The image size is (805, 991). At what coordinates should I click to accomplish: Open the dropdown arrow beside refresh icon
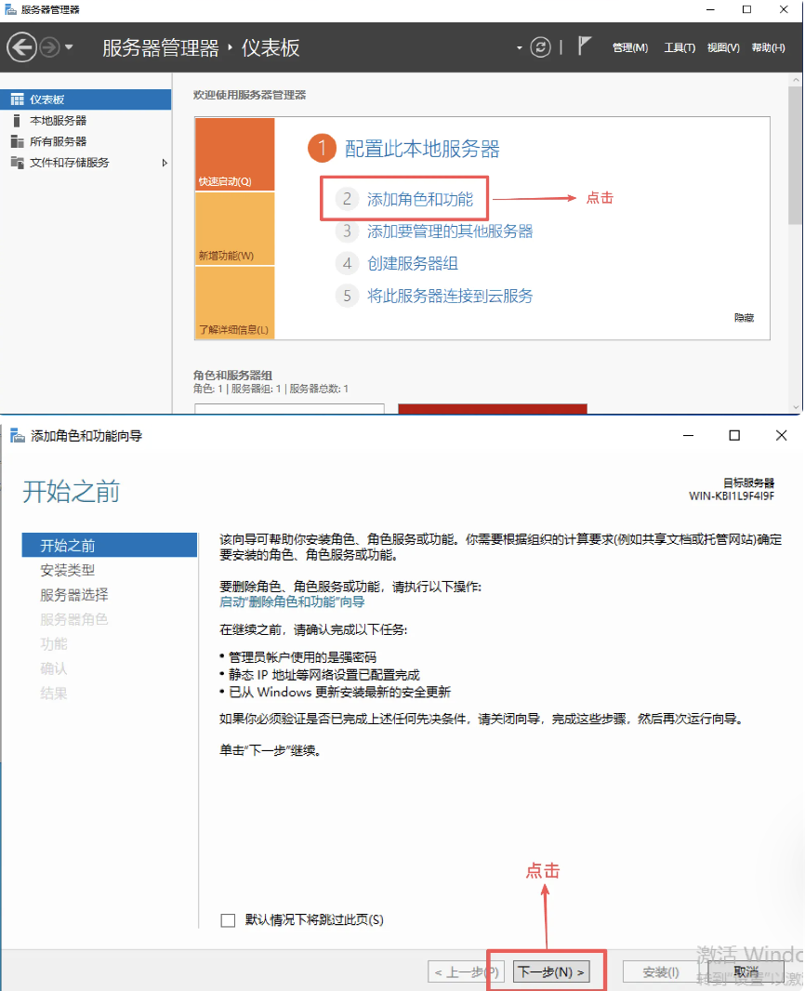click(x=520, y=48)
